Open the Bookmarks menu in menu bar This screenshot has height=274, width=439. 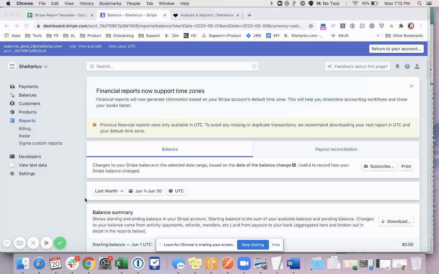(110, 3)
